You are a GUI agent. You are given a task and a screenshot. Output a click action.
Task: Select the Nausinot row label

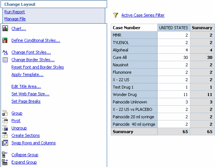pos(134,65)
